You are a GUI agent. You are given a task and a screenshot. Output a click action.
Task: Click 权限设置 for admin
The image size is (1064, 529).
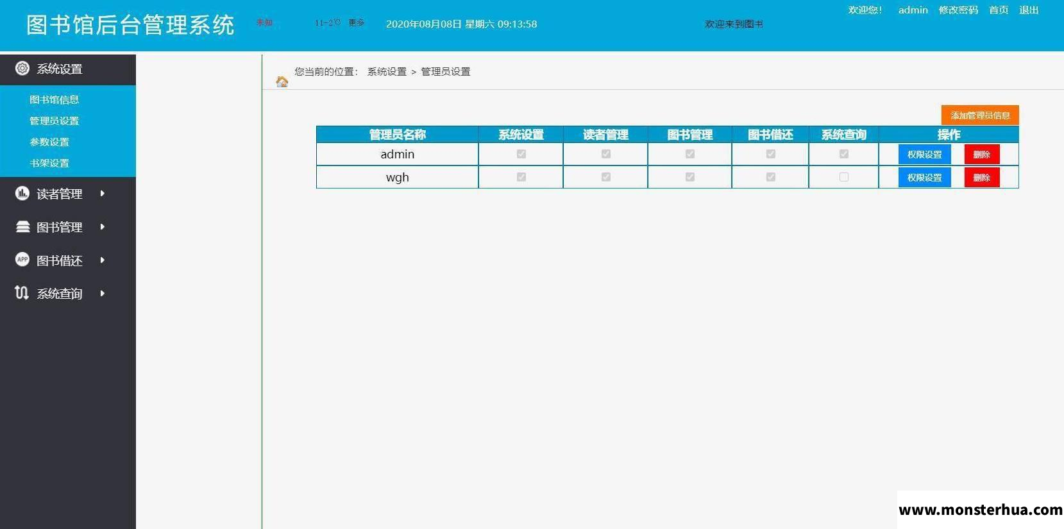tap(925, 155)
